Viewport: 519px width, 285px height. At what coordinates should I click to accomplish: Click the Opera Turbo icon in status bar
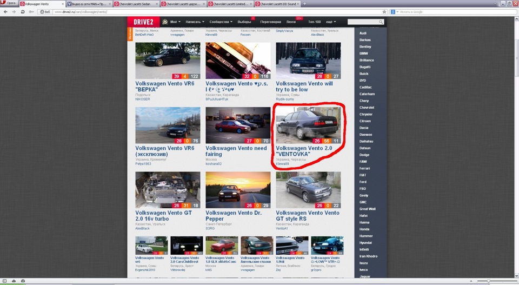coord(23,281)
